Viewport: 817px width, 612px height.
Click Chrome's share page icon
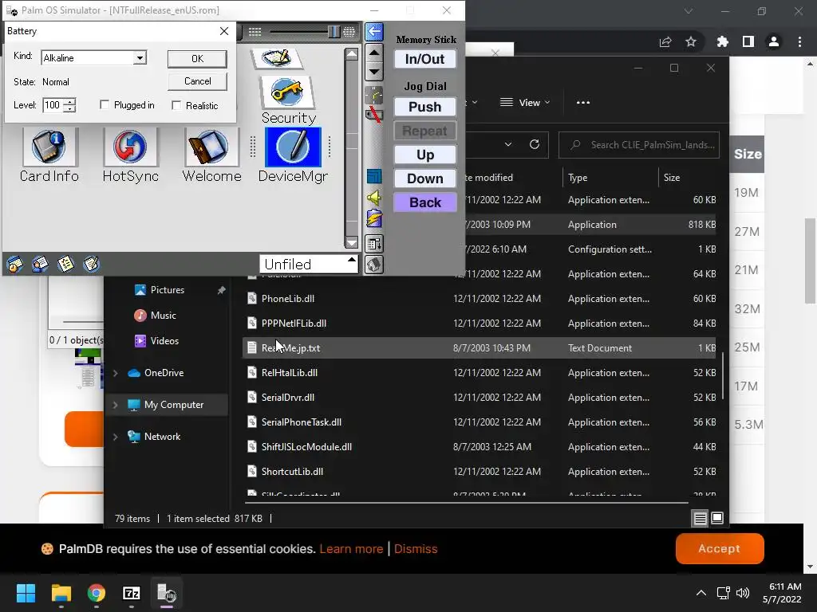665,41
